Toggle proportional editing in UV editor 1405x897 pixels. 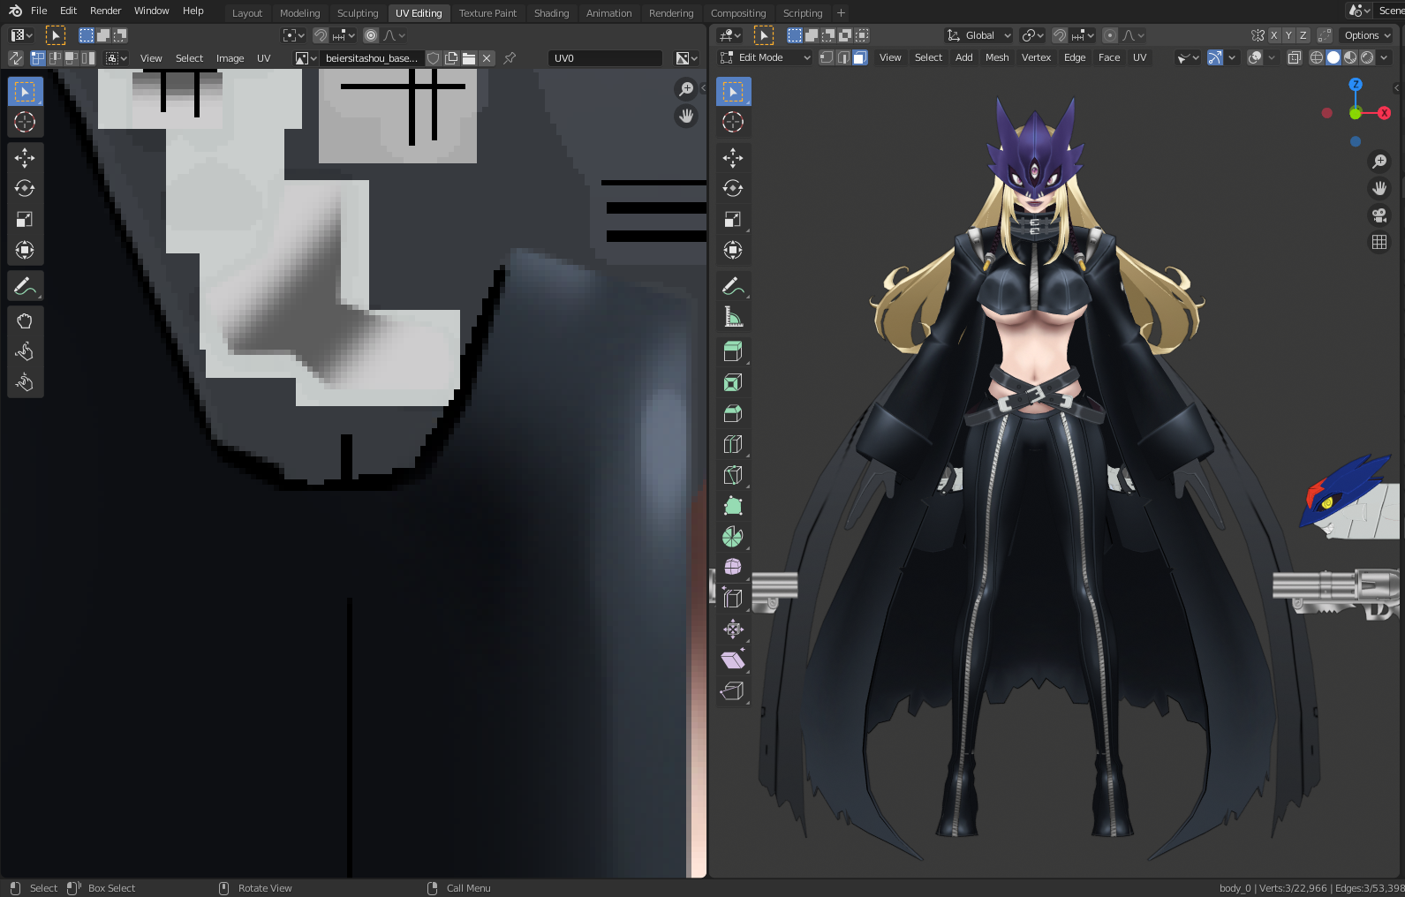(x=371, y=35)
